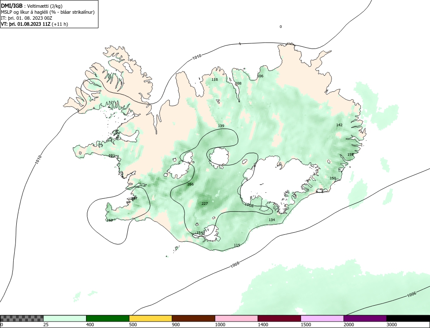Click the legend tick label "1500"
Image resolution: width=430 pixels, height=328 pixels.
305,325
